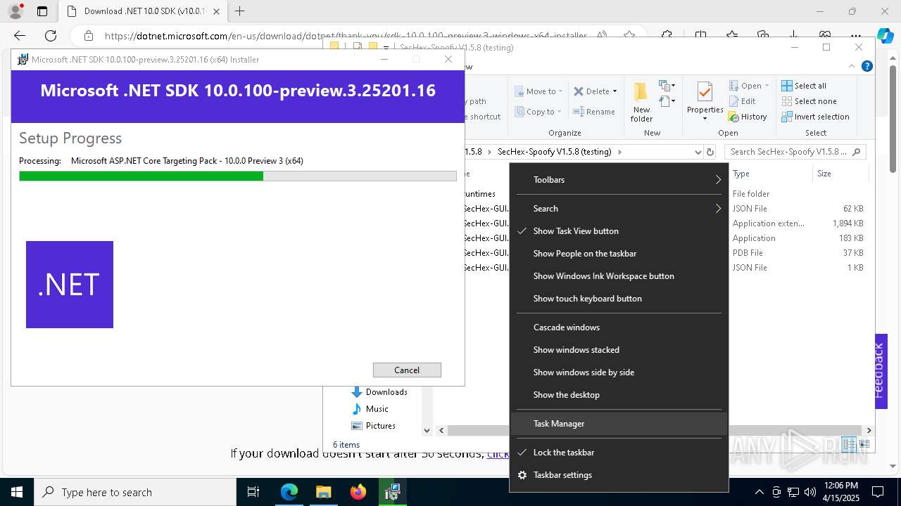Switch Explorer to large icons view

864,444
